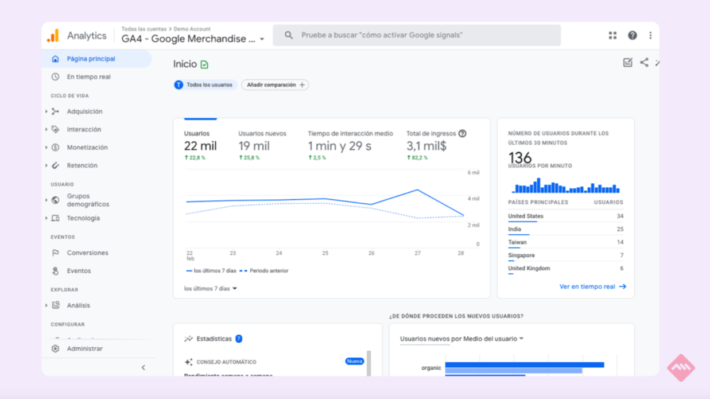This screenshot has width=710, height=399.
Task: Open Página principal in the sidebar
Action: (96, 59)
